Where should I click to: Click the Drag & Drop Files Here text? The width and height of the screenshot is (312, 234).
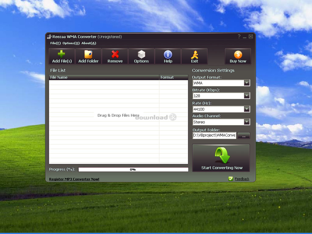(x=119, y=115)
